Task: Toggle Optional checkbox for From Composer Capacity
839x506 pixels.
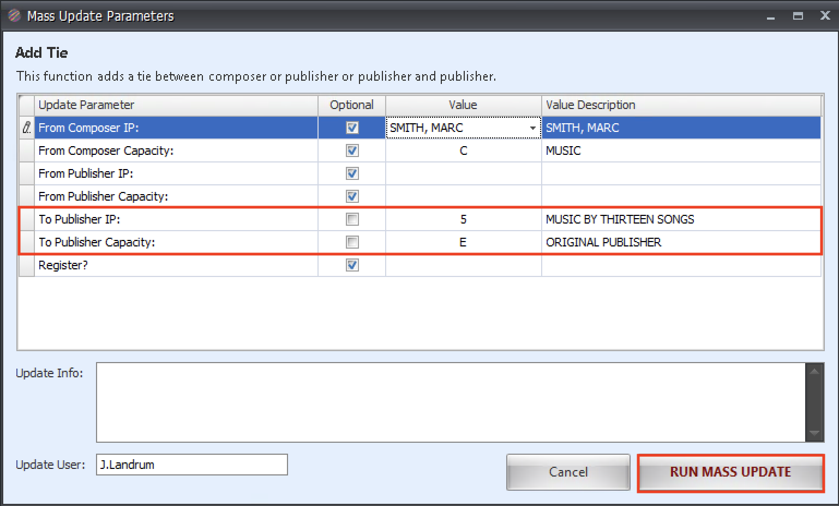Action: click(x=352, y=150)
